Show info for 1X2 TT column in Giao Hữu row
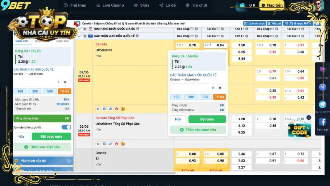 pyautogui.click(x=247, y=36)
